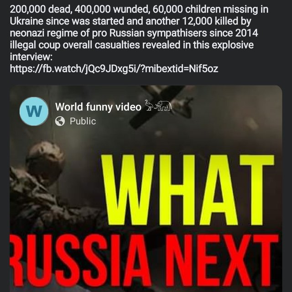Click the line starting Ukraine since was started
The image size is (292, 292).
(x=130, y=21)
